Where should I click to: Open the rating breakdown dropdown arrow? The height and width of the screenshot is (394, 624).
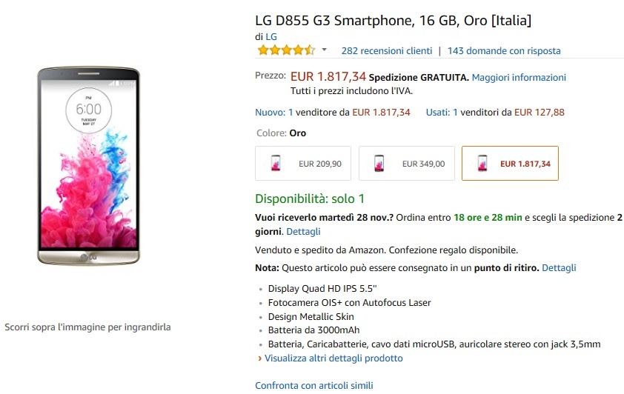(x=325, y=50)
